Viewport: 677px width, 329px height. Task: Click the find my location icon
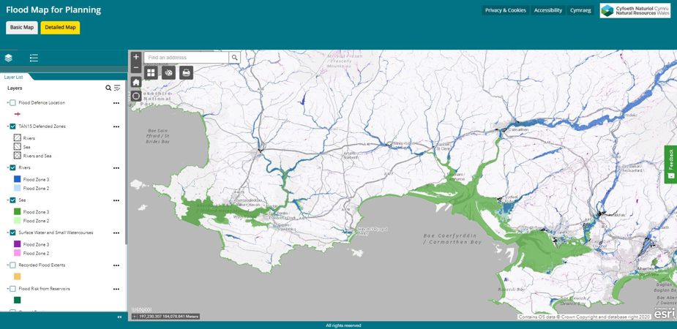coord(136,96)
